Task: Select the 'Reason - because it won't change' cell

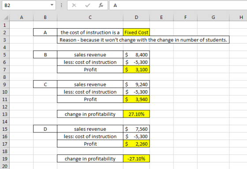Action: click(143, 40)
